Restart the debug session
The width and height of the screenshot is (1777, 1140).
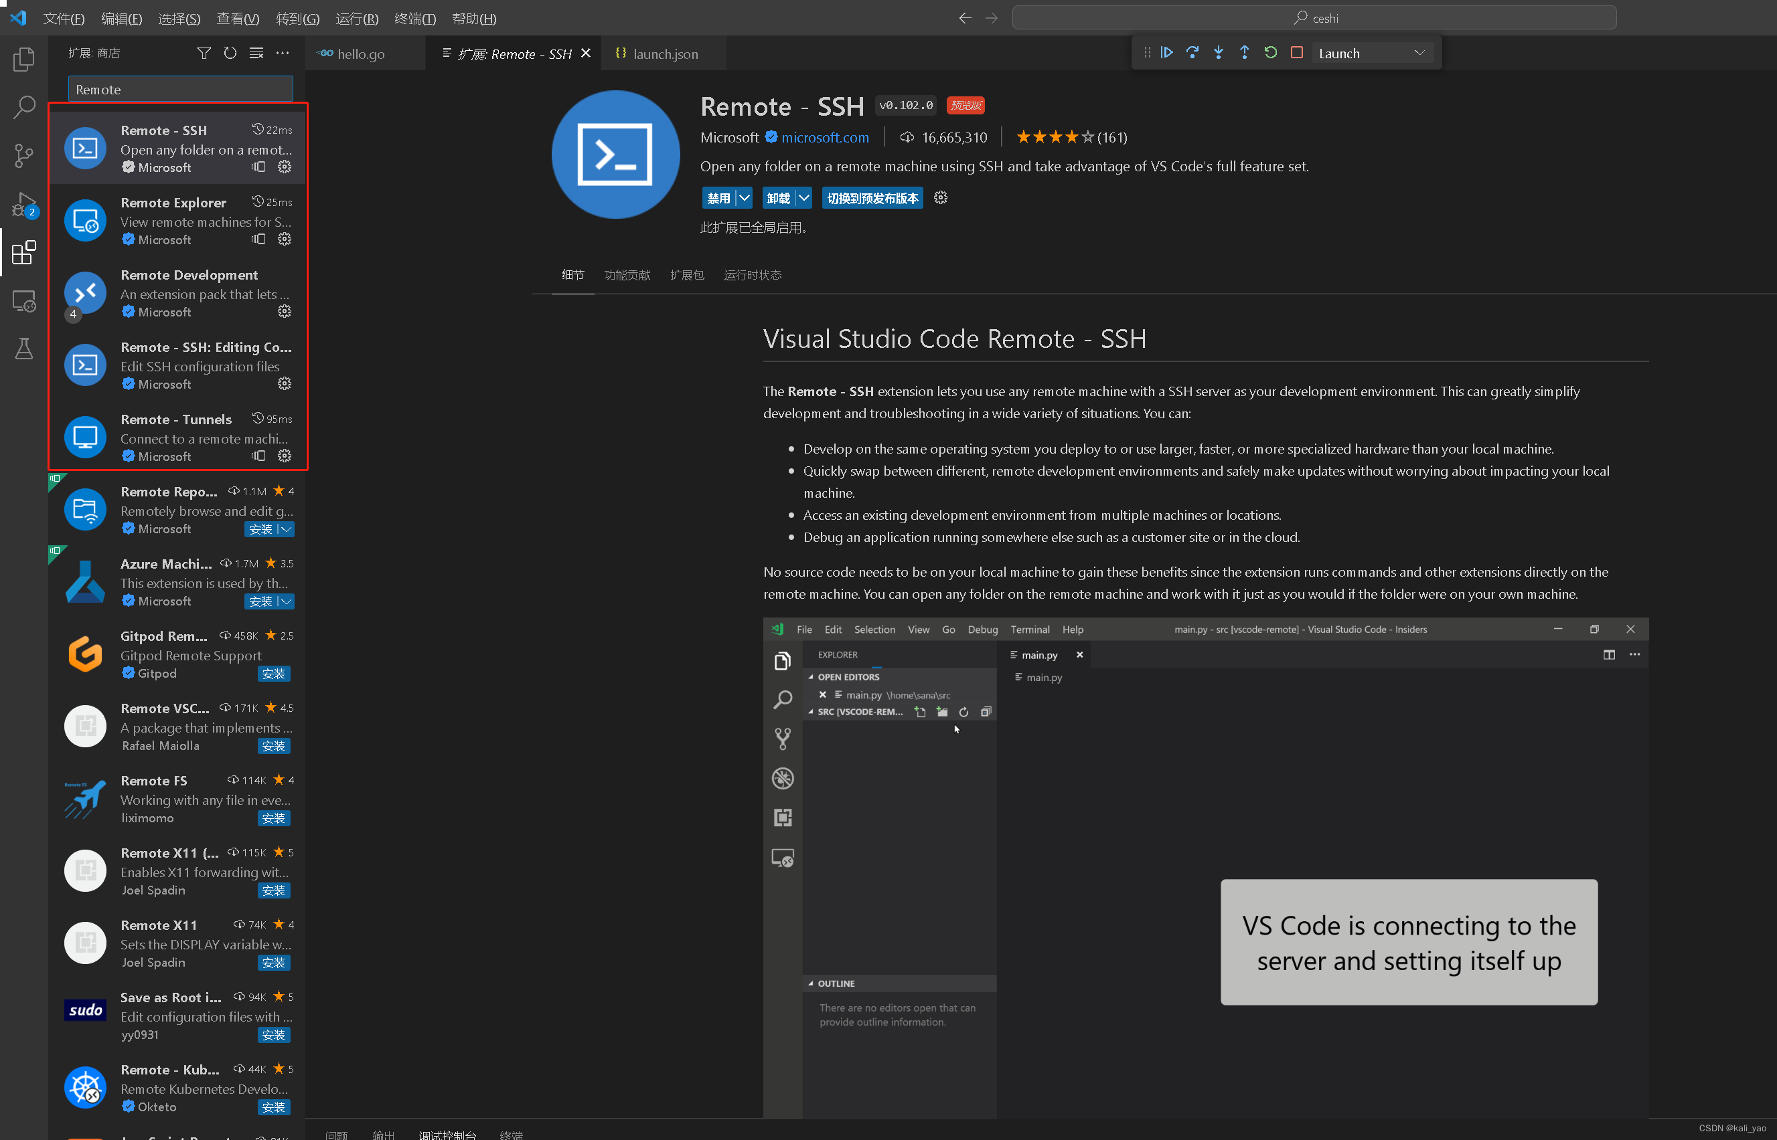pyautogui.click(x=1270, y=53)
